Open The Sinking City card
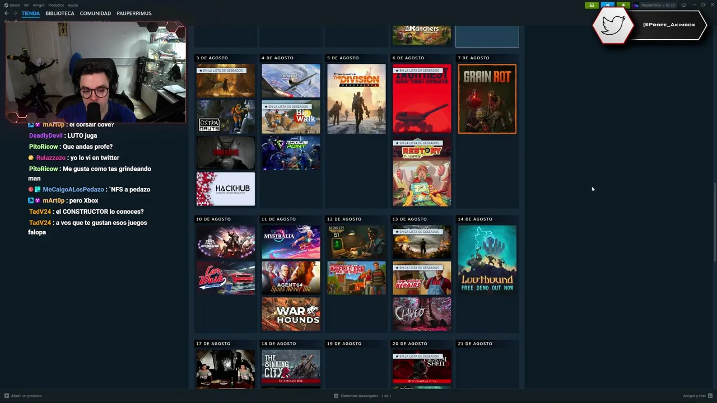Screen dimensions: 717x403 pos(291,367)
